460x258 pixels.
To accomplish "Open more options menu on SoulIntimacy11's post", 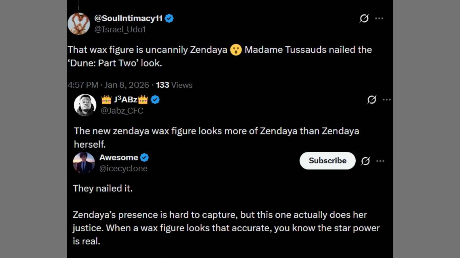I will [x=380, y=18].
